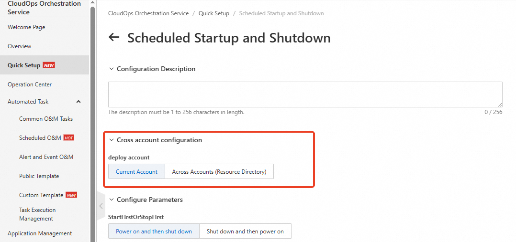Select Current Account deploy option
Image resolution: width=516 pixels, height=242 pixels.
click(x=136, y=172)
